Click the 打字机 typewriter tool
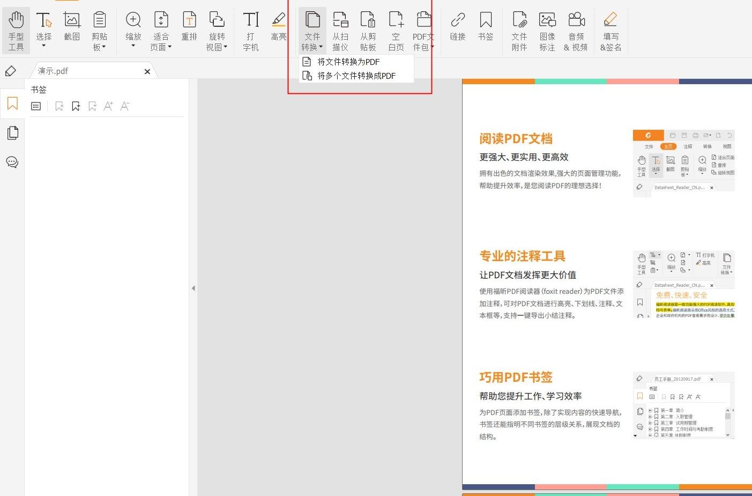 pyautogui.click(x=250, y=29)
